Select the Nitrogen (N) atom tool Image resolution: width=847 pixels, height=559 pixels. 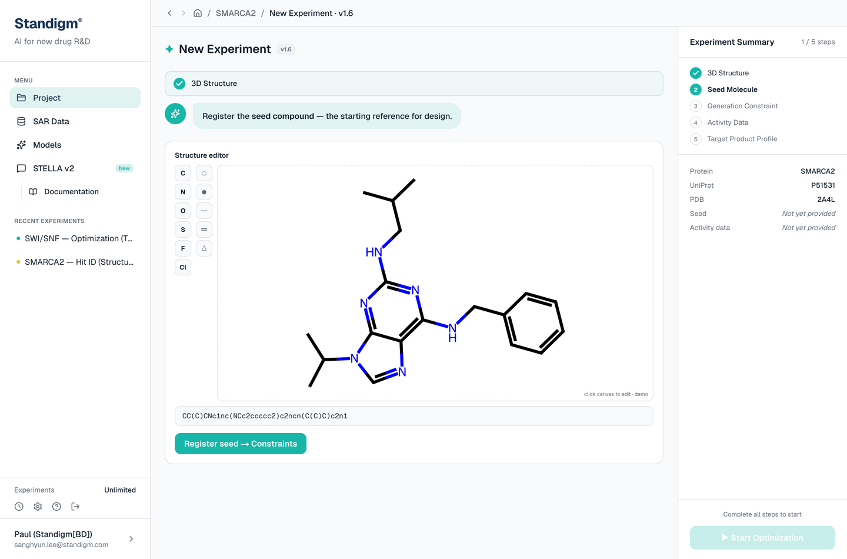click(x=183, y=192)
